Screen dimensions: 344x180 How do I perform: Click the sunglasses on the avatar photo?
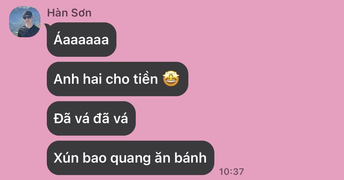tap(27, 17)
